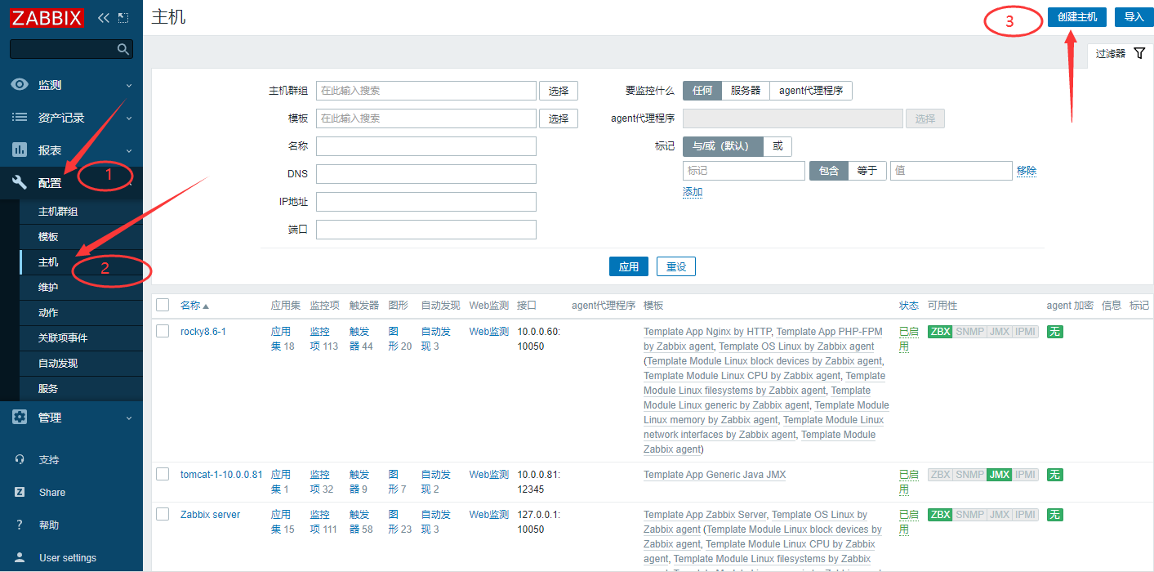Click the 添加 tag link
This screenshot has height=572, width=1154.
693,192
